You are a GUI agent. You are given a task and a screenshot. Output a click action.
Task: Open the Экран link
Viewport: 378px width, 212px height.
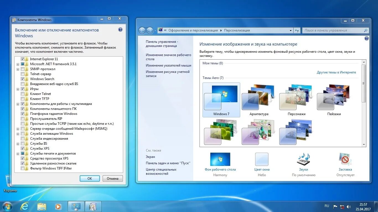click(150, 157)
